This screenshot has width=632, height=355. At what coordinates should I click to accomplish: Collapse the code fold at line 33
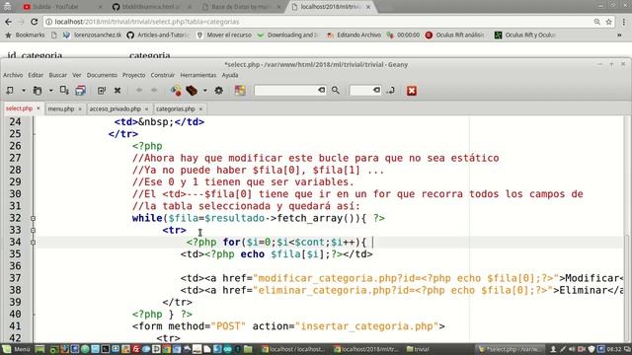(33, 230)
